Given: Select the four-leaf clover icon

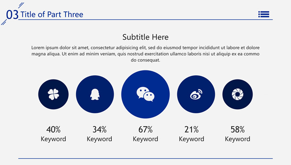Looking at the screenshot, I should point(54,94).
